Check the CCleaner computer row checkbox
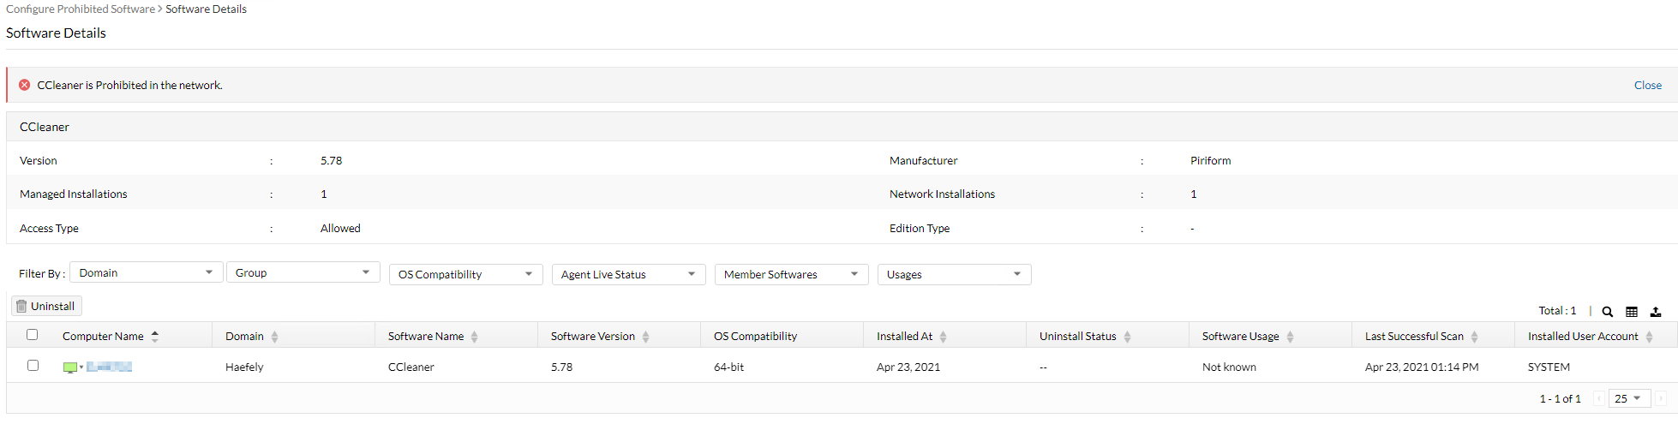Image resolution: width=1678 pixels, height=430 pixels. click(33, 366)
